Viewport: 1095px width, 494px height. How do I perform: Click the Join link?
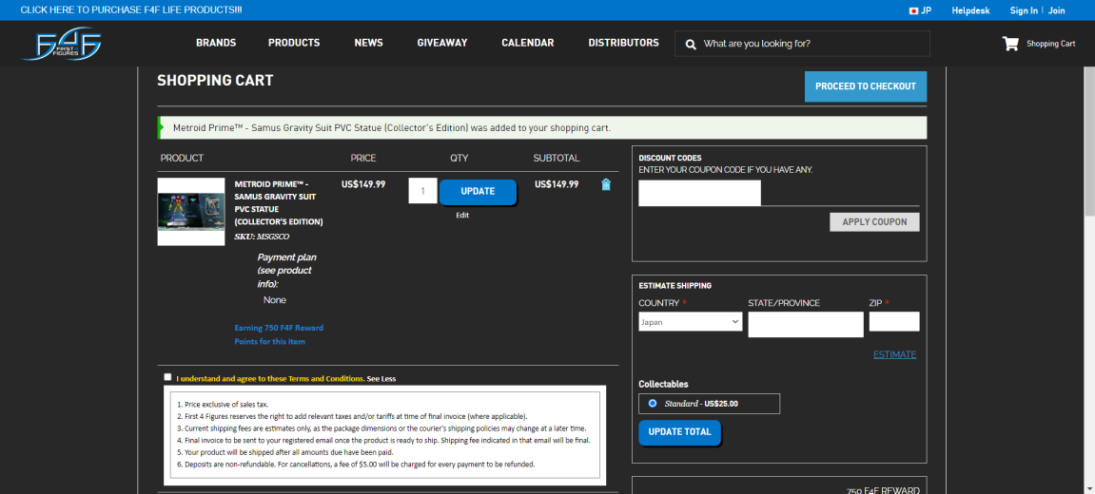[x=1057, y=10]
